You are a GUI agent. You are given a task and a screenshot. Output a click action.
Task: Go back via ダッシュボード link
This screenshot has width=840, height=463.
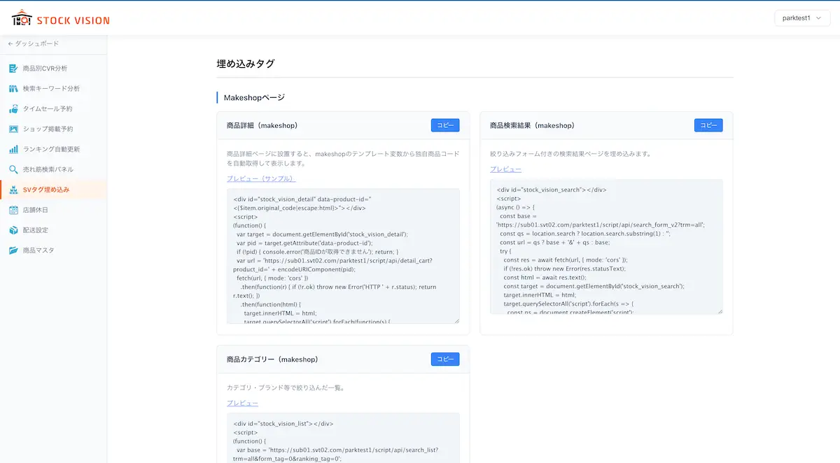(x=33, y=43)
